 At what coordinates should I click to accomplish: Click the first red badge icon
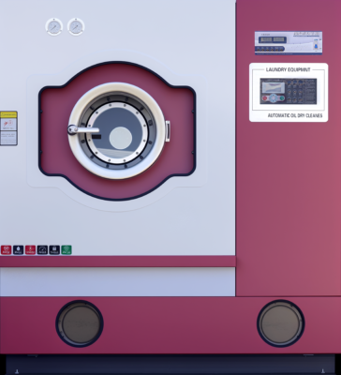pyautogui.click(x=6, y=250)
